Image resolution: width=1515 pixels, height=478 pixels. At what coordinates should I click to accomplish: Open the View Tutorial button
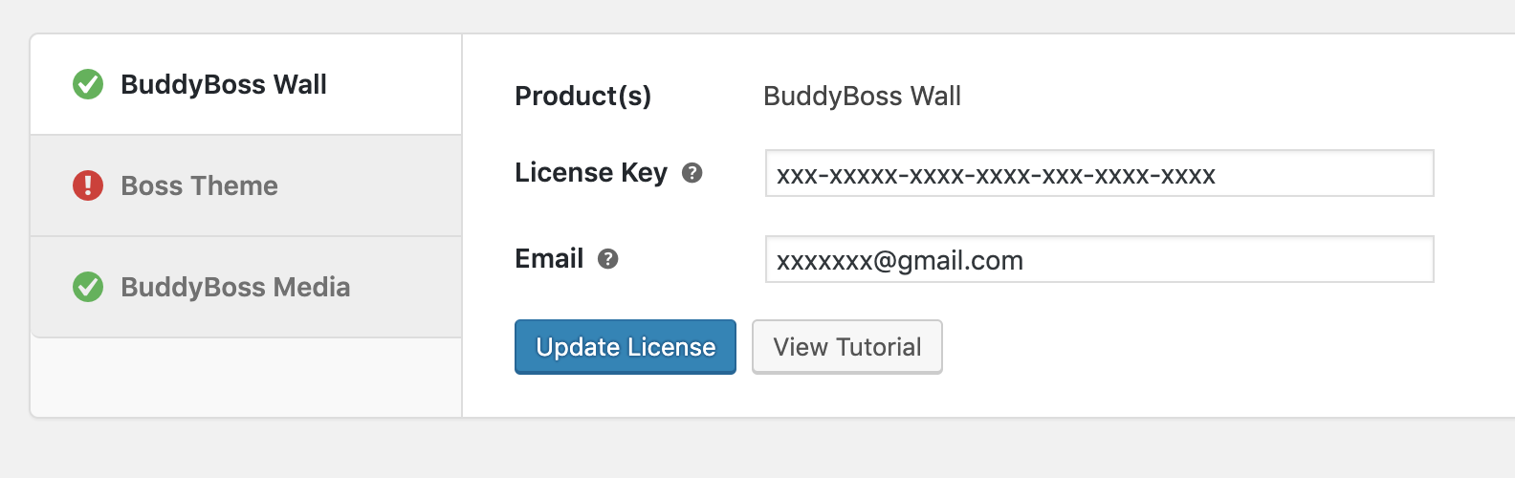coord(847,347)
